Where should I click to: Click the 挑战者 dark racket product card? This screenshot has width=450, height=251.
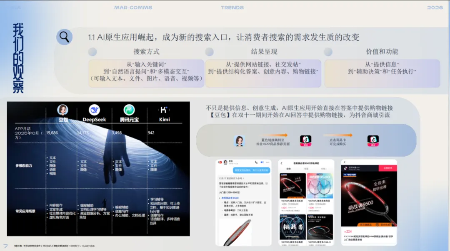pyautogui.click(x=292, y=227)
